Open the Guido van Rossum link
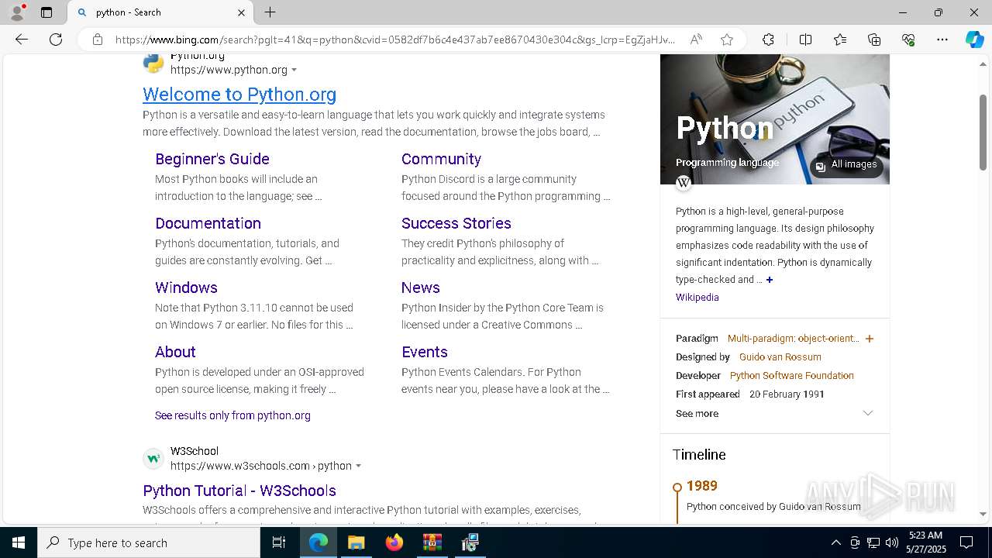Screen dimensions: 992x558 780,357
